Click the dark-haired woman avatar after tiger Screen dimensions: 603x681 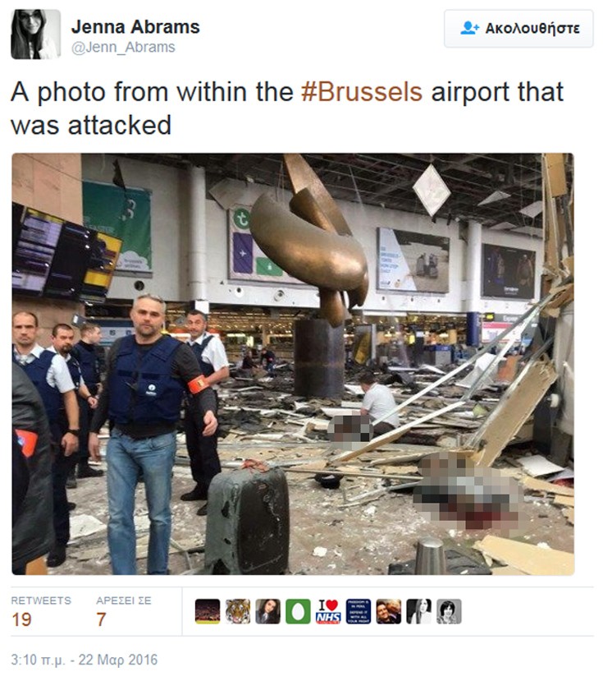tap(267, 611)
